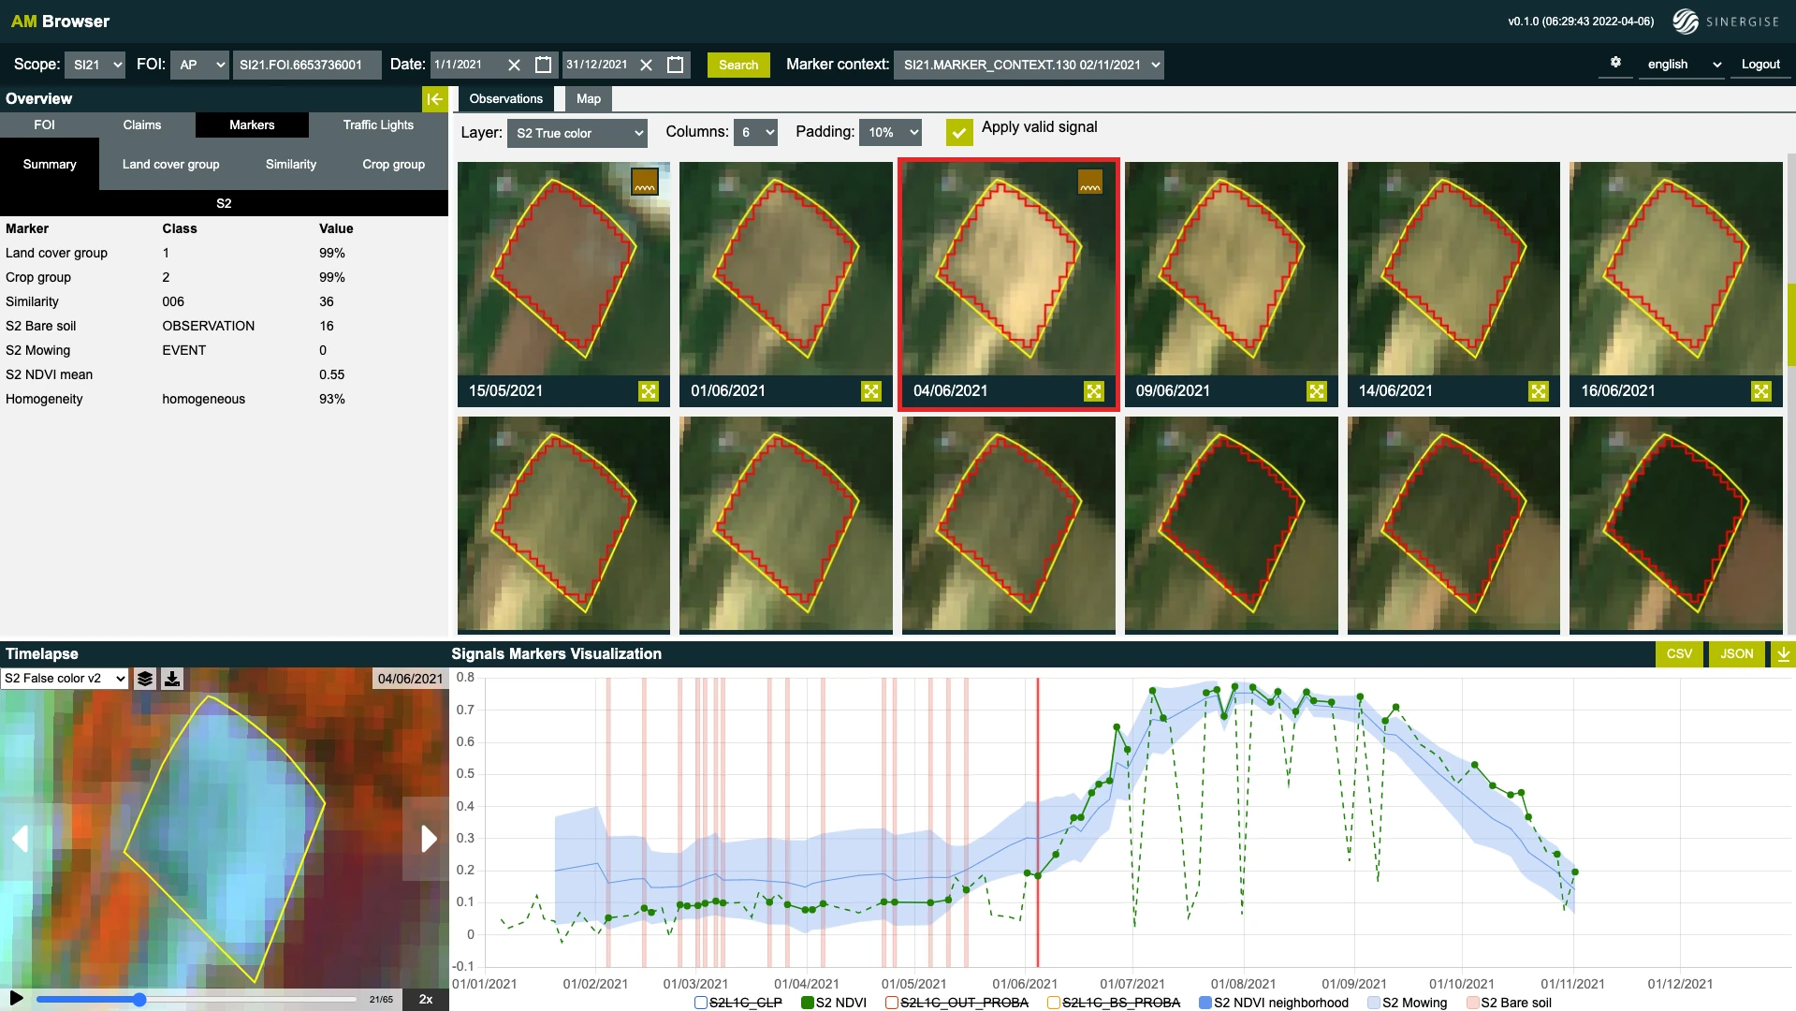The height and width of the screenshot is (1011, 1796).
Task: Play the timelapse animation
Action: coord(16,998)
